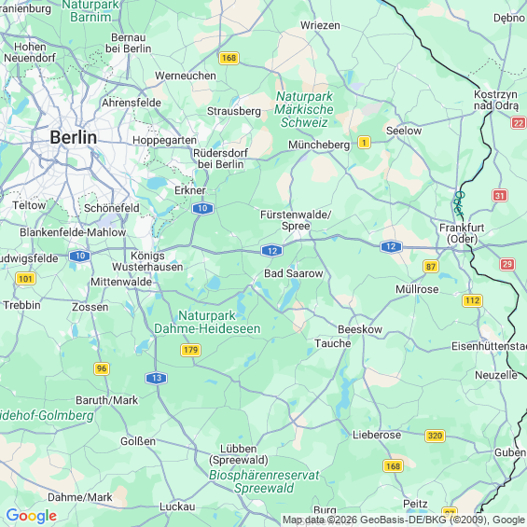Select the Berlin city label

74,137
